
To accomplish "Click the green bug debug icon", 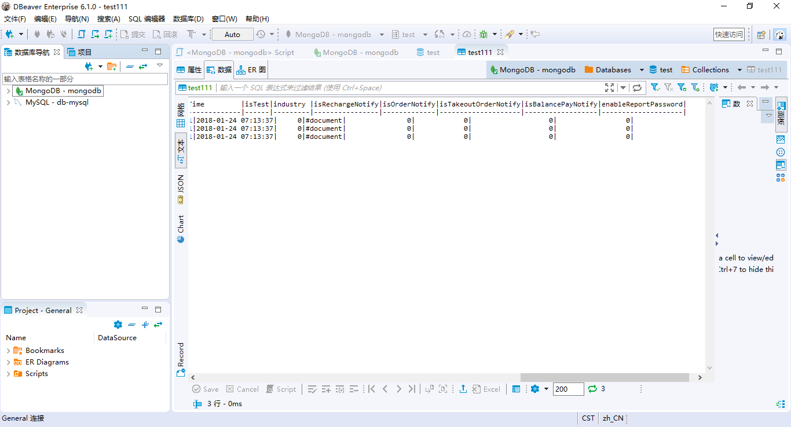I will point(484,35).
